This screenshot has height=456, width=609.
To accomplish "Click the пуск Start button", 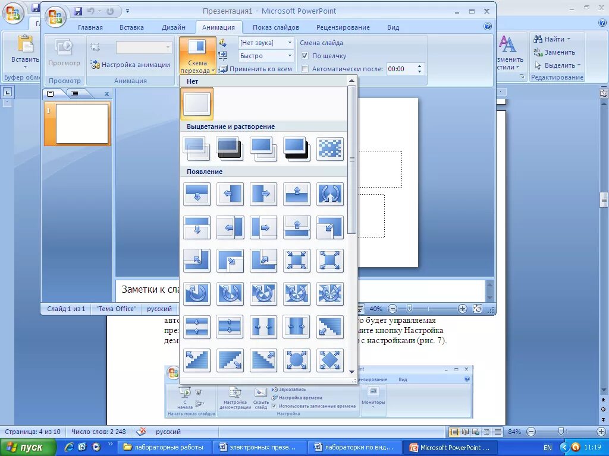I will point(28,447).
